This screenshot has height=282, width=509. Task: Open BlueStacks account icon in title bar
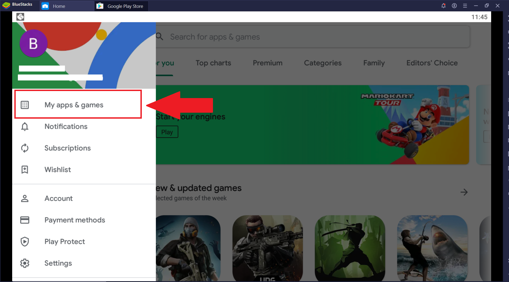pyautogui.click(x=454, y=6)
